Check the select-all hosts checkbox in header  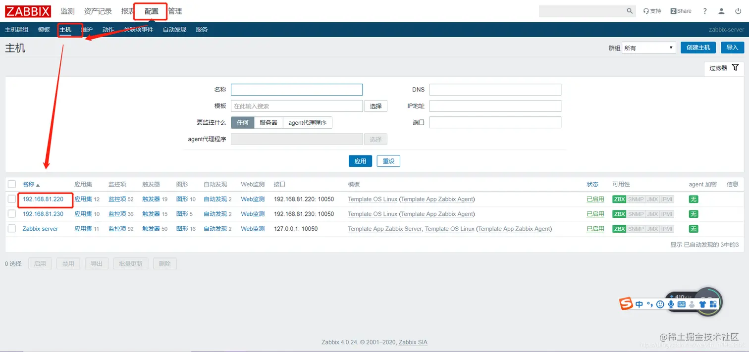point(12,184)
